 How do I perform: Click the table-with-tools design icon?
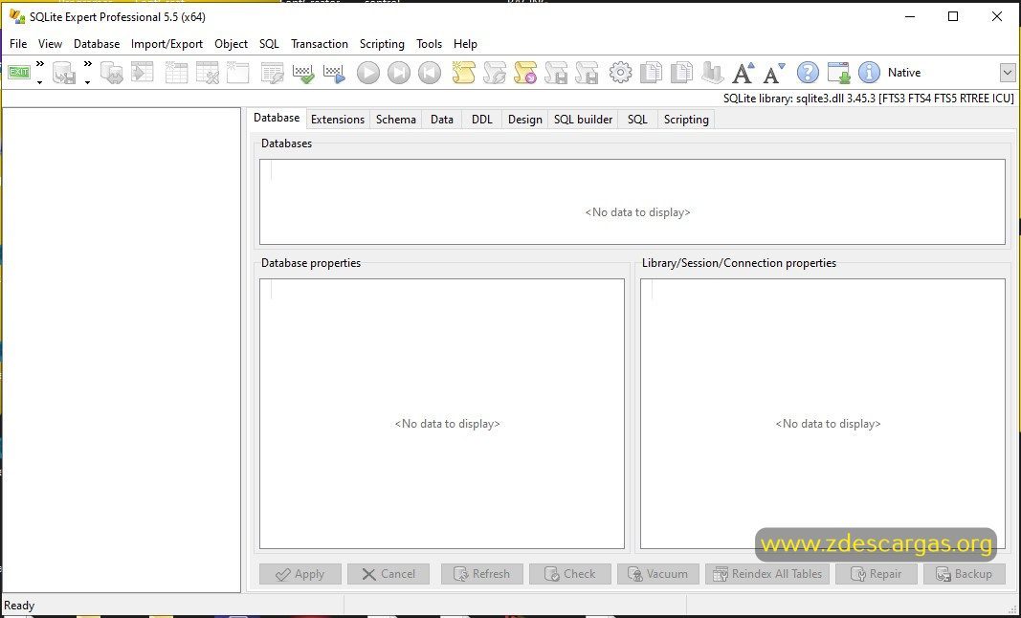207,73
